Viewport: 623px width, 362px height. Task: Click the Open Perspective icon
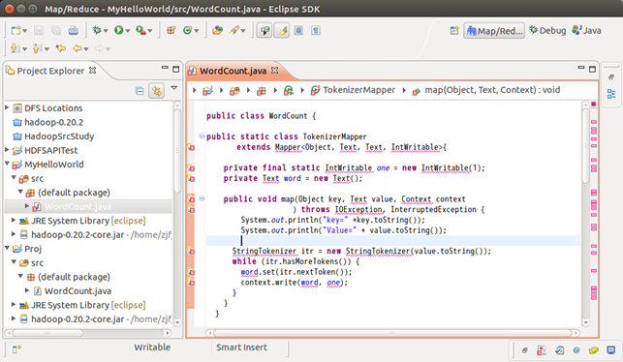pyautogui.click(x=454, y=31)
